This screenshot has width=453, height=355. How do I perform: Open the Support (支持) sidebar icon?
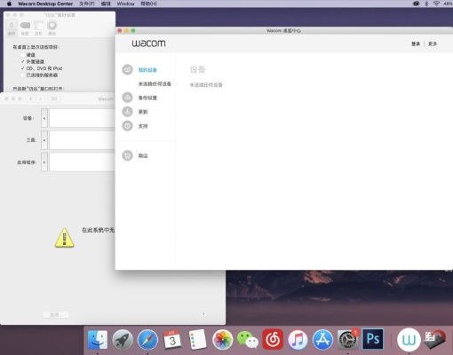click(x=127, y=126)
